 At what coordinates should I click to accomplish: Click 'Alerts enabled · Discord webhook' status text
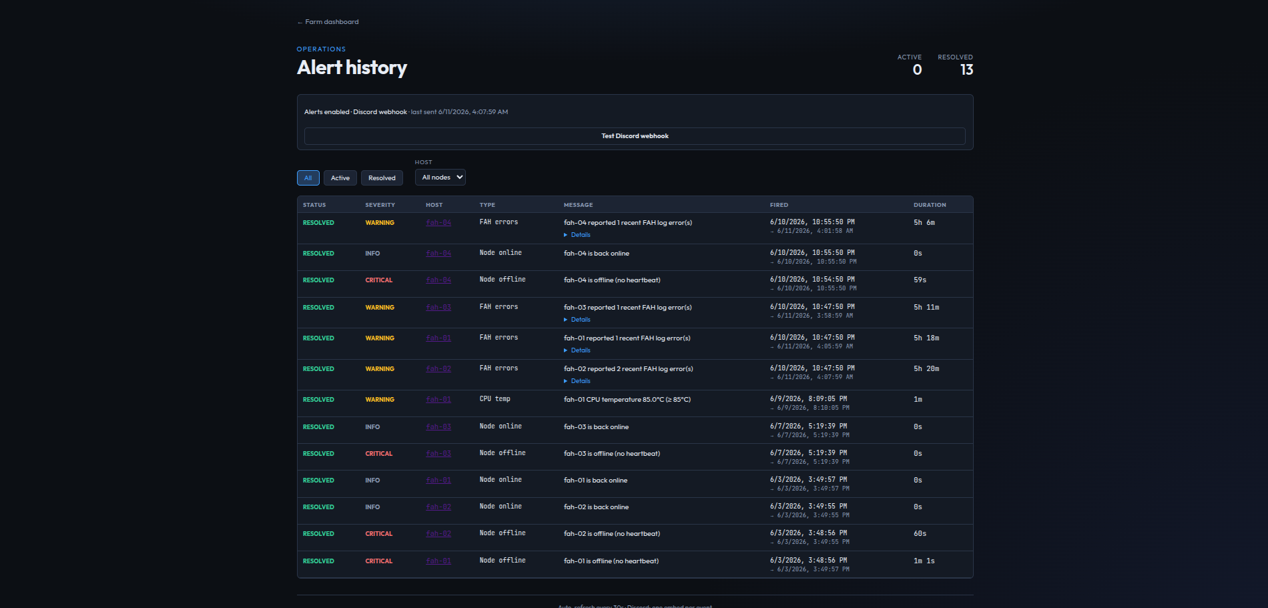pyautogui.click(x=355, y=112)
